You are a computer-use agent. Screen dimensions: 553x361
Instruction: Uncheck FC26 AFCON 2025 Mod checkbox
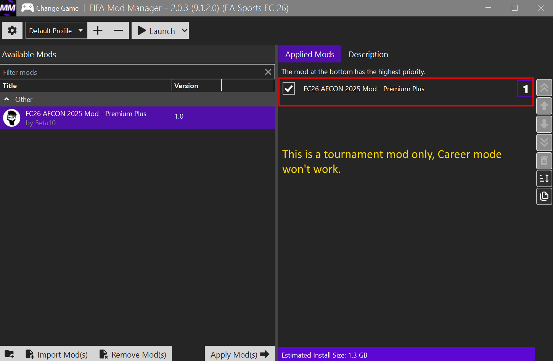coord(289,89)
